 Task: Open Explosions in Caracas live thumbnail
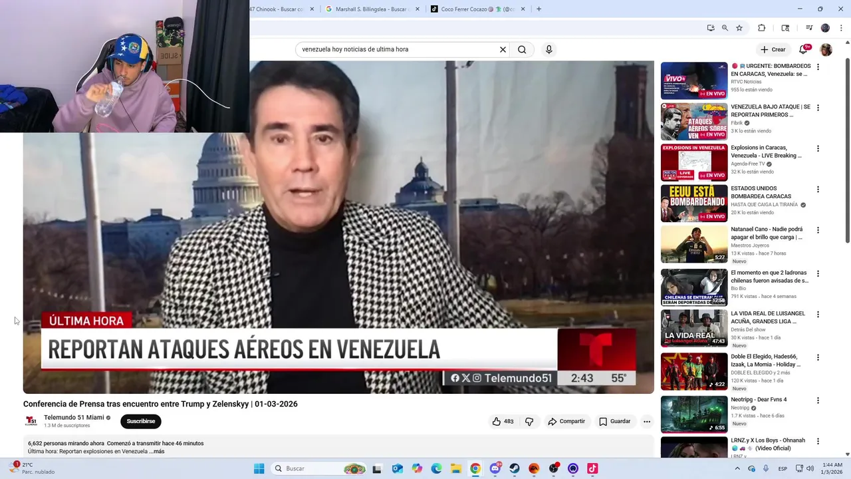pos(694,162)
